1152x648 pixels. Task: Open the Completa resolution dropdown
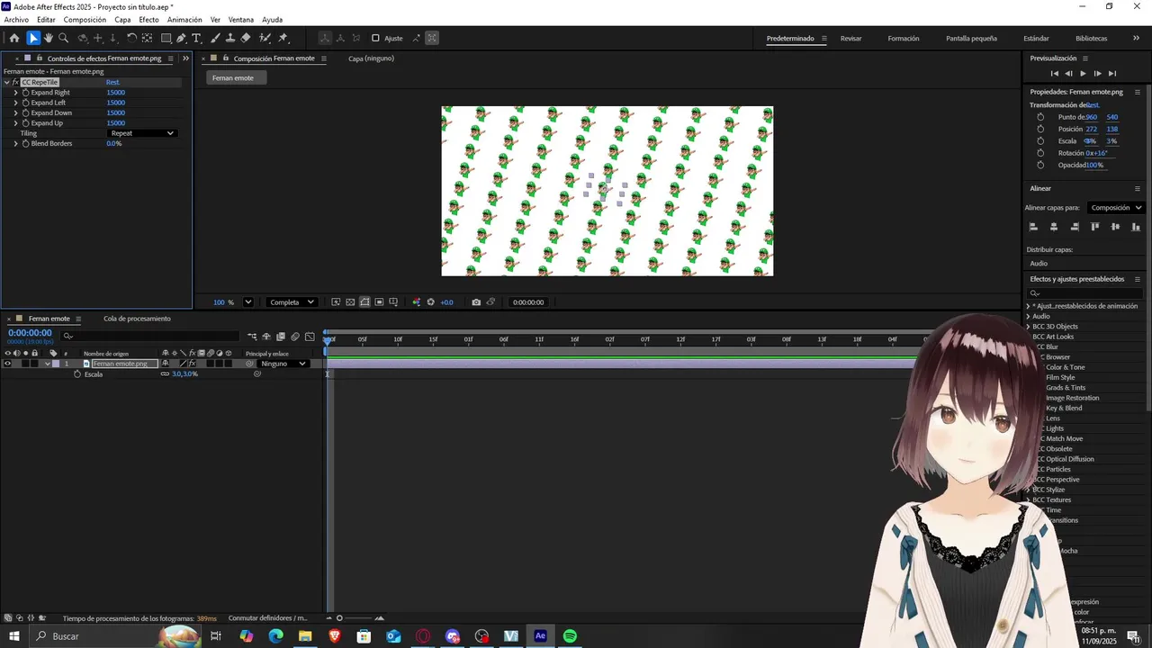293,302
